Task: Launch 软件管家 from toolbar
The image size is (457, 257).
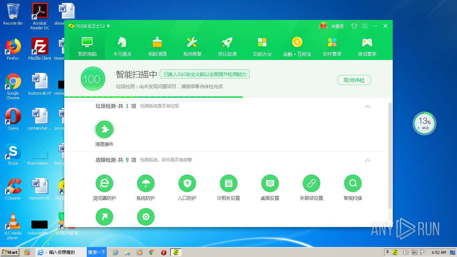Action: tap(332, 46)
